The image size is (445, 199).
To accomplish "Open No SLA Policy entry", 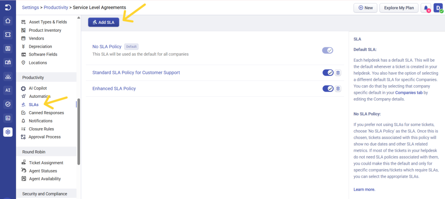I will (x=107, y=46).
